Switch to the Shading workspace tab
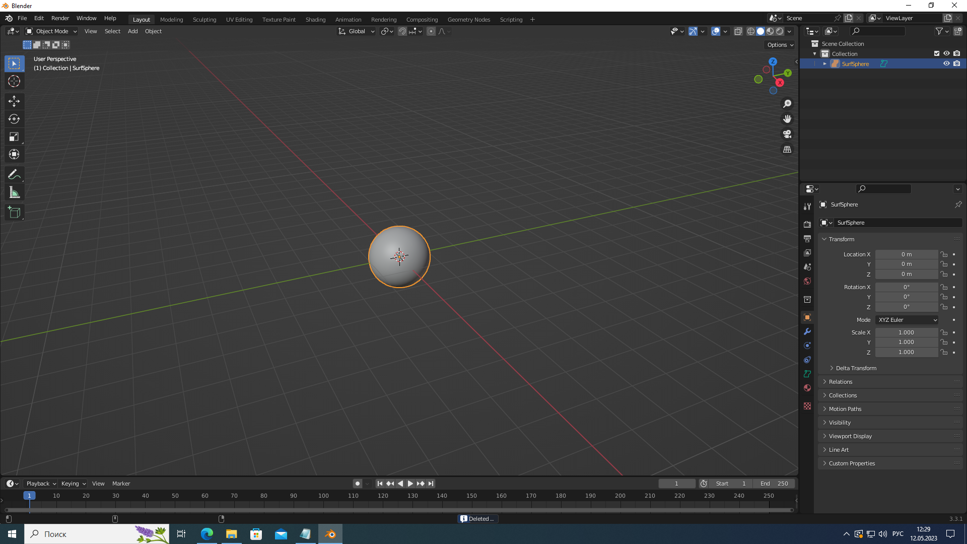The width and height of the screenshot is (967, 544). (x=315, y=20)
